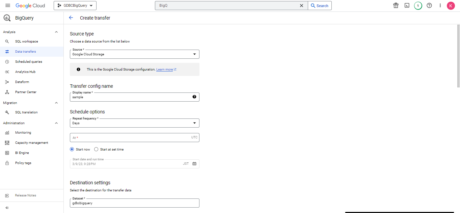Open the Repeat frequency dropdown
This screenshot has width=460, height=213.
[x=134, y=123]
